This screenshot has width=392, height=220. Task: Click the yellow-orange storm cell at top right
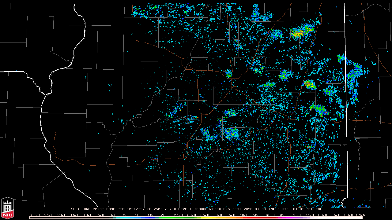300,33
